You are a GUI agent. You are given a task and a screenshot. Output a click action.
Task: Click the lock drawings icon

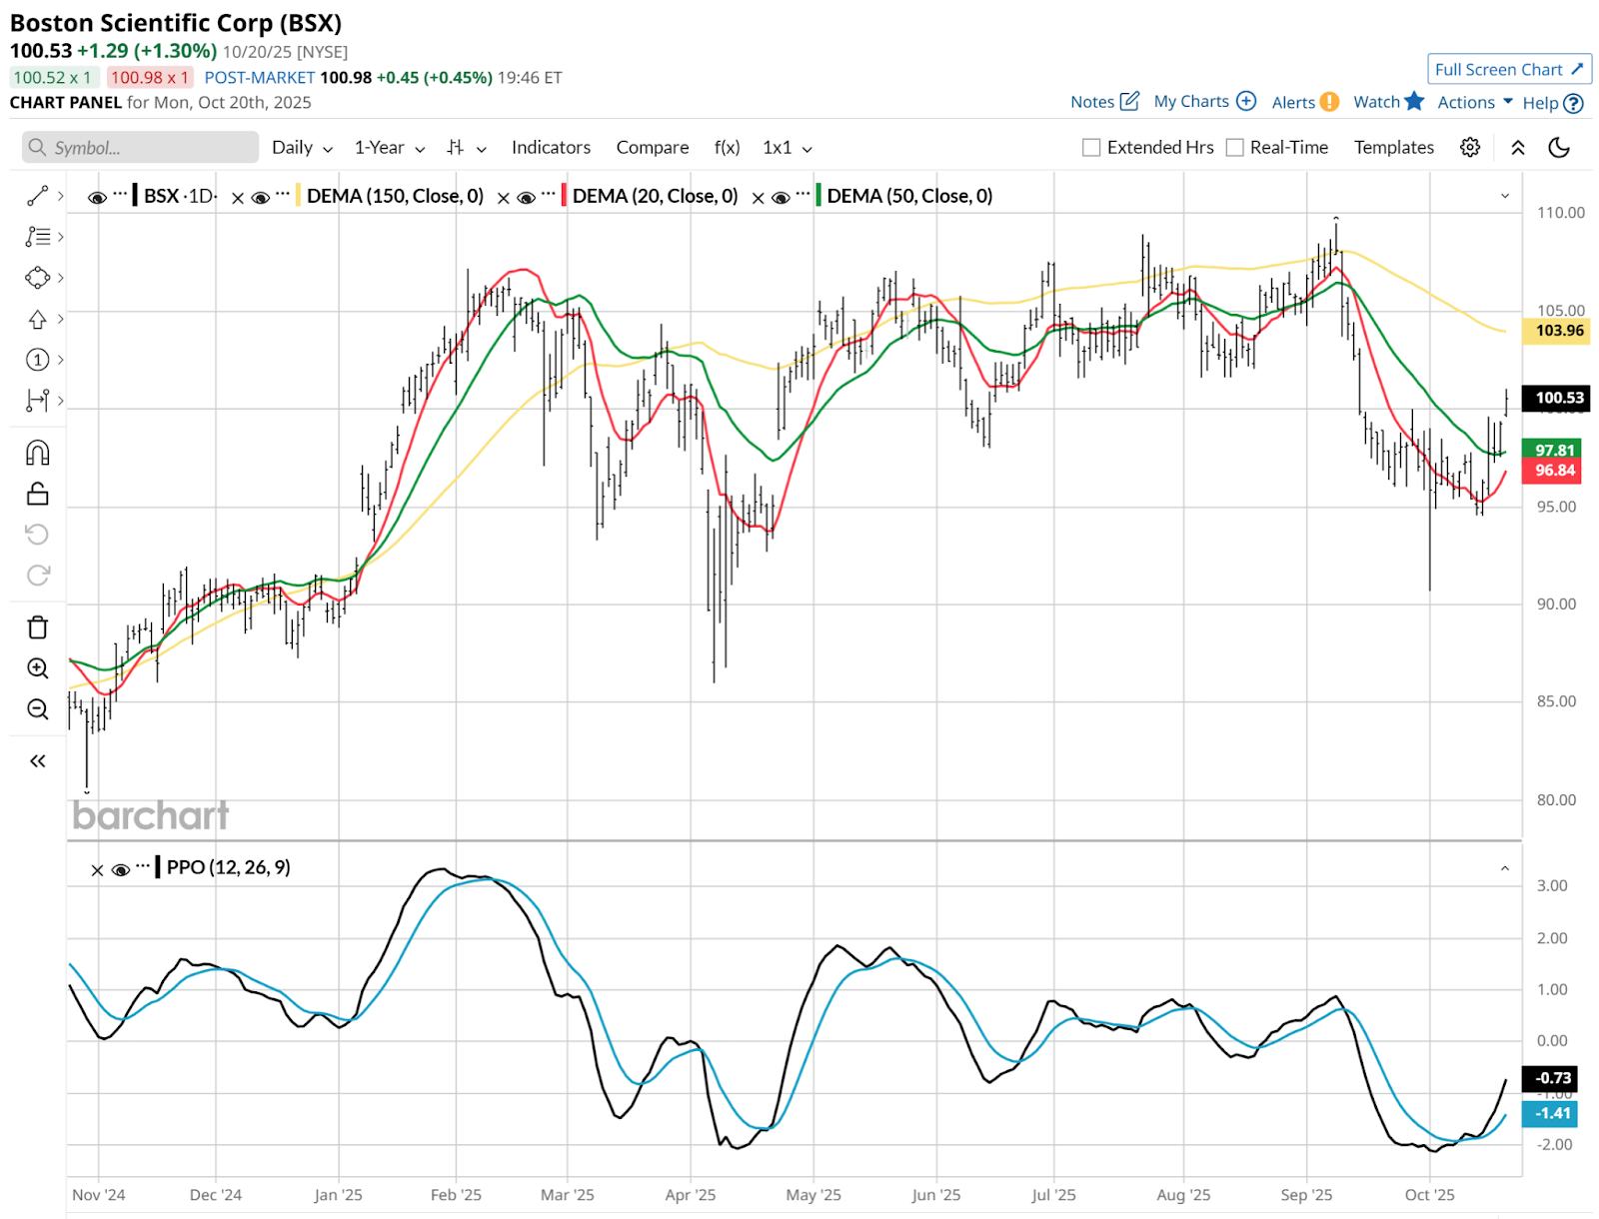(37, 494)
